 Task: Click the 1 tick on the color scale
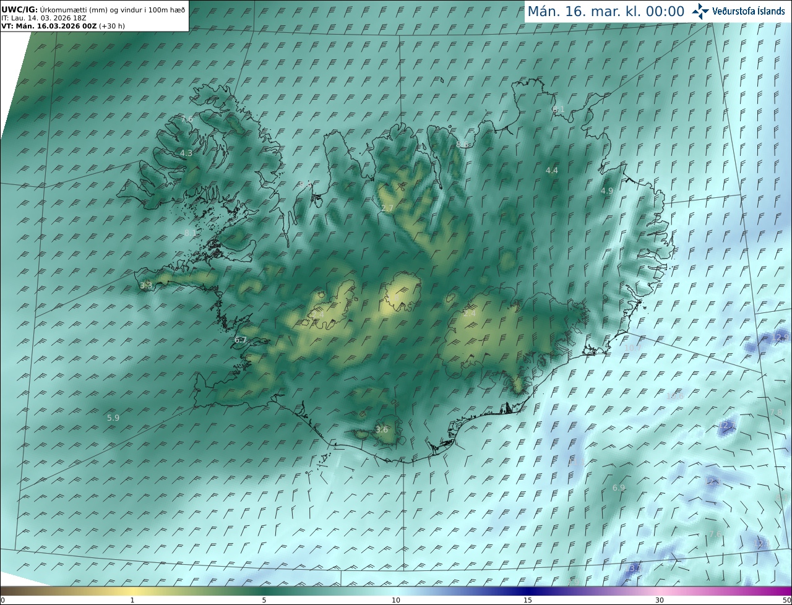[x=132, y=600]
